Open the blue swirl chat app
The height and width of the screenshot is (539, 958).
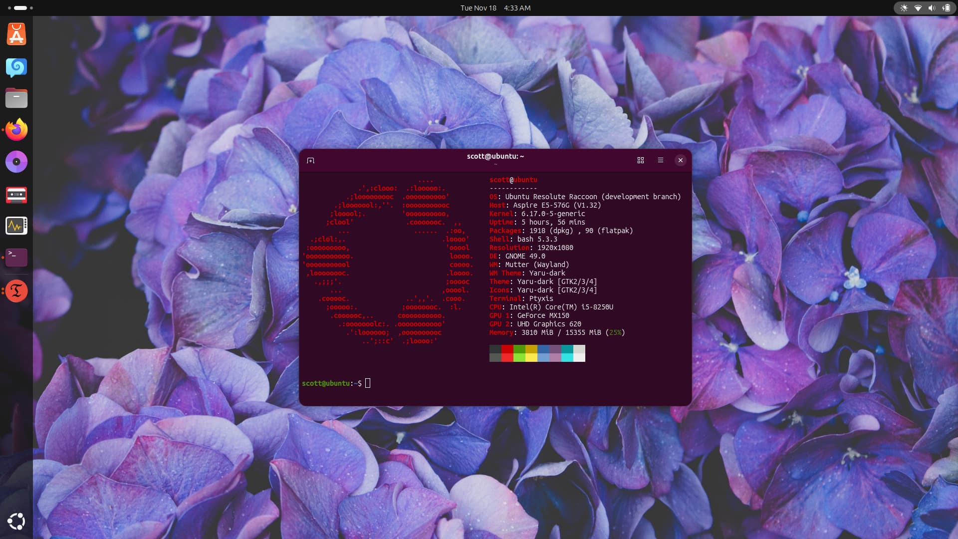[x=16, y=67]
